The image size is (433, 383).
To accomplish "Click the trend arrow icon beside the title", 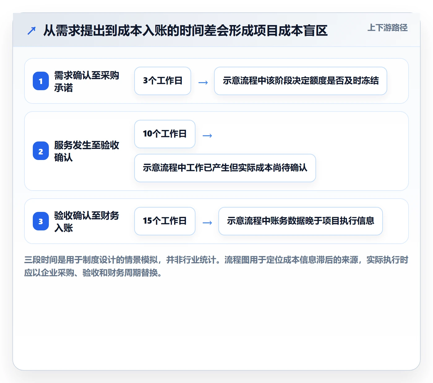I will click(32, 31).
